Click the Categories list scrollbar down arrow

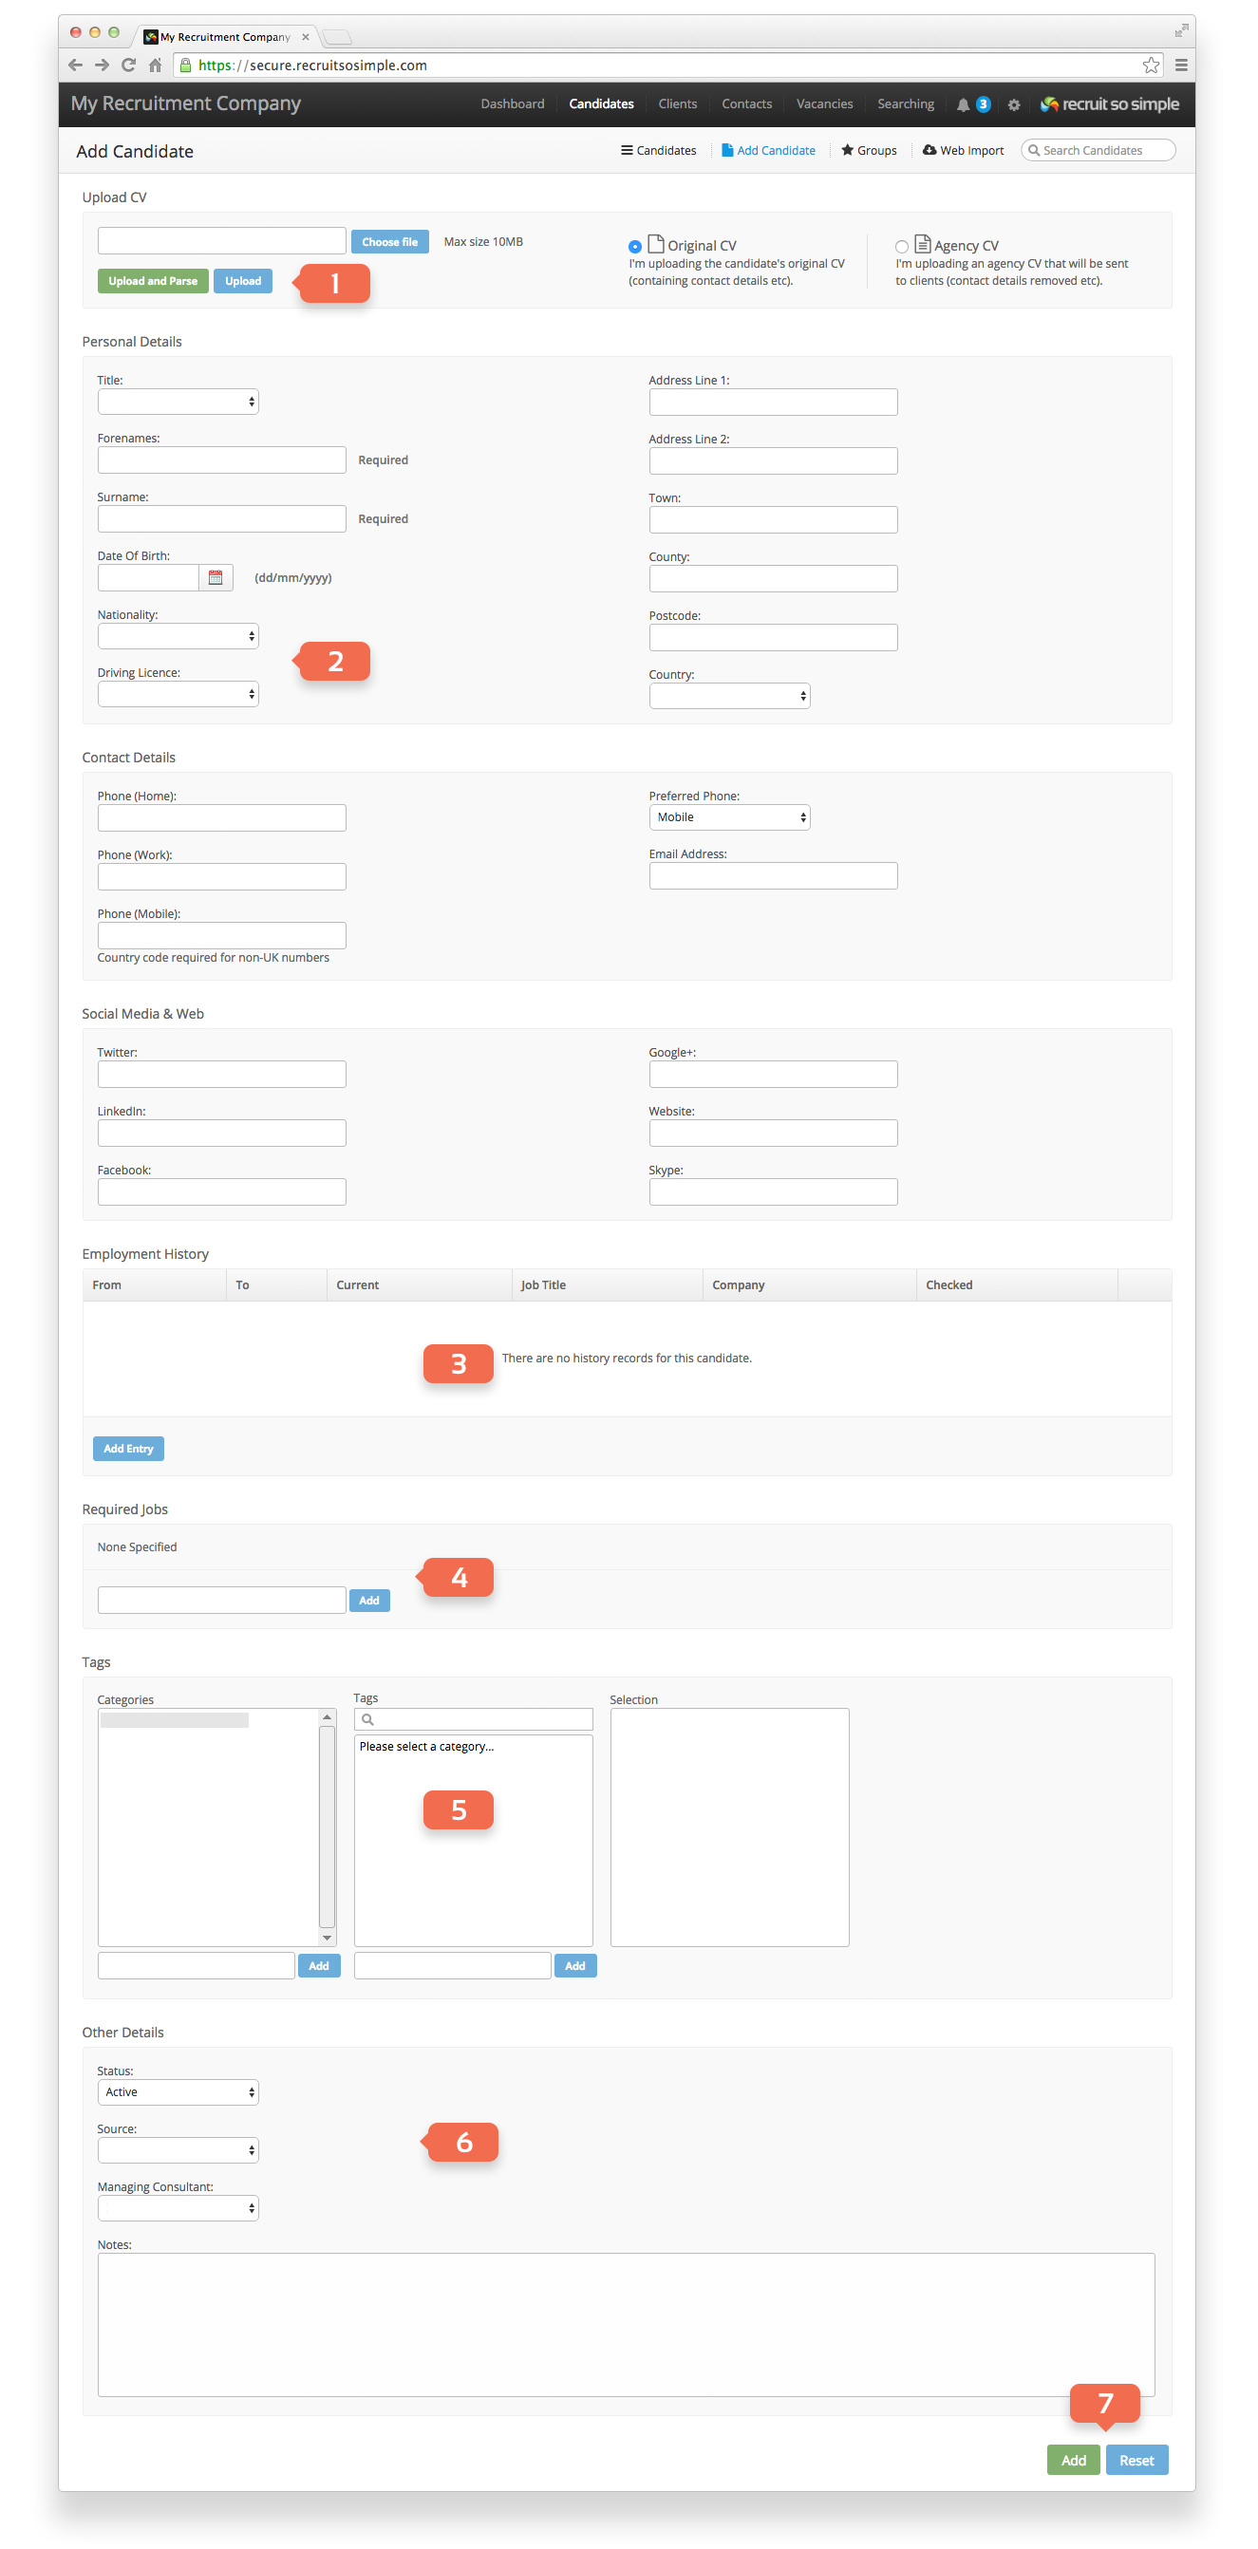point(327,1938)
